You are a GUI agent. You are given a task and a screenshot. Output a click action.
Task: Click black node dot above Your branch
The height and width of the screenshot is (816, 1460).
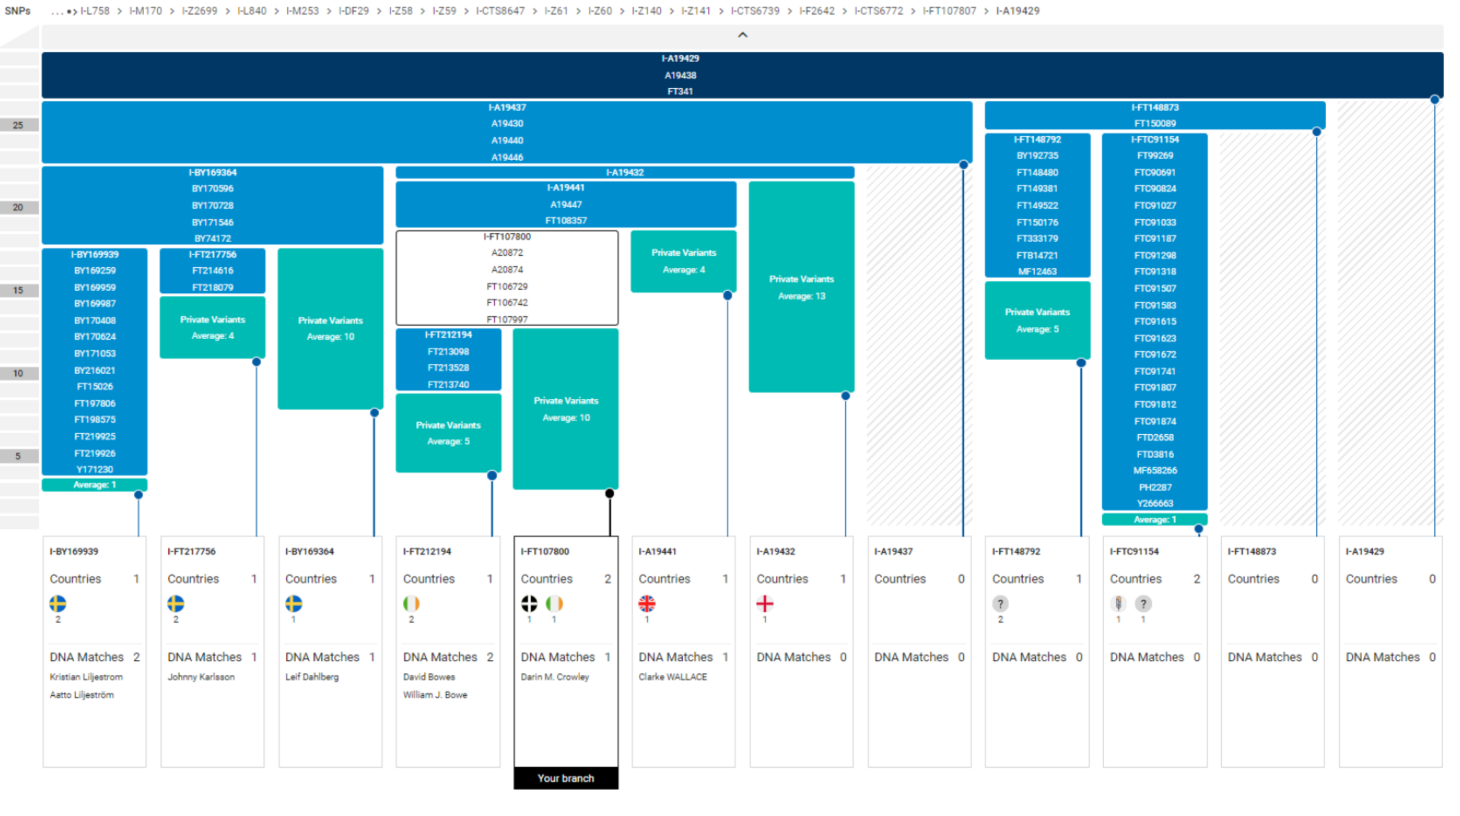pyautogui.click(x=610, y=493)
